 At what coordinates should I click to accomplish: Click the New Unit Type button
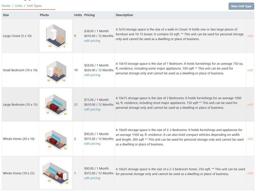click(x=241, y=6)
